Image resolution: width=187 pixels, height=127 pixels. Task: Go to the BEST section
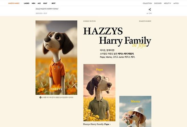(x=53, y=3)
